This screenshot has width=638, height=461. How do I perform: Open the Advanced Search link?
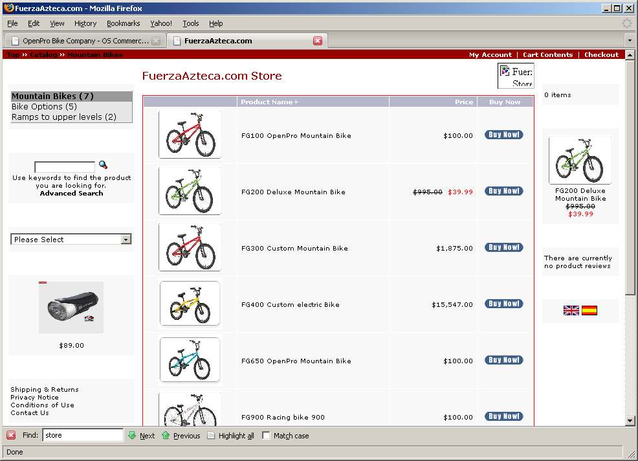71,193
